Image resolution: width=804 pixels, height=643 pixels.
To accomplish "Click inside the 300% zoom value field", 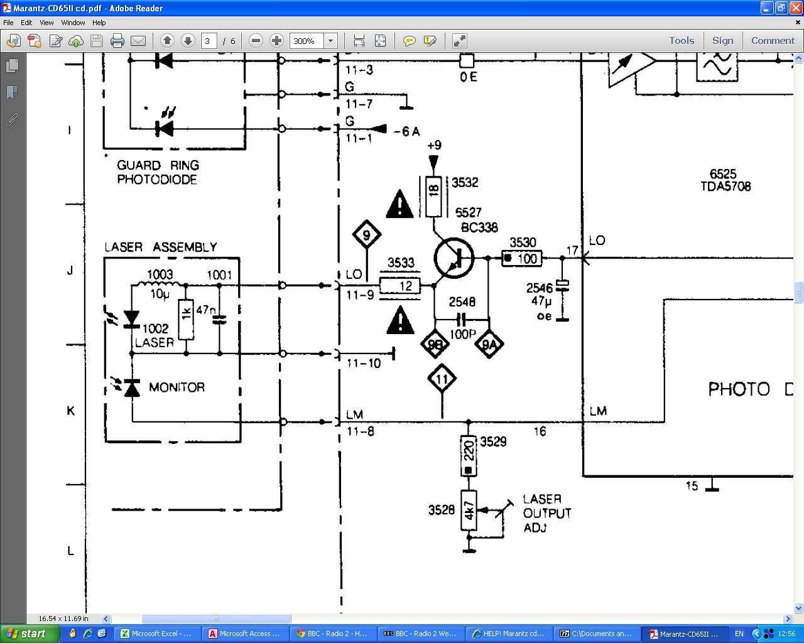I will [x=307, y=41].
